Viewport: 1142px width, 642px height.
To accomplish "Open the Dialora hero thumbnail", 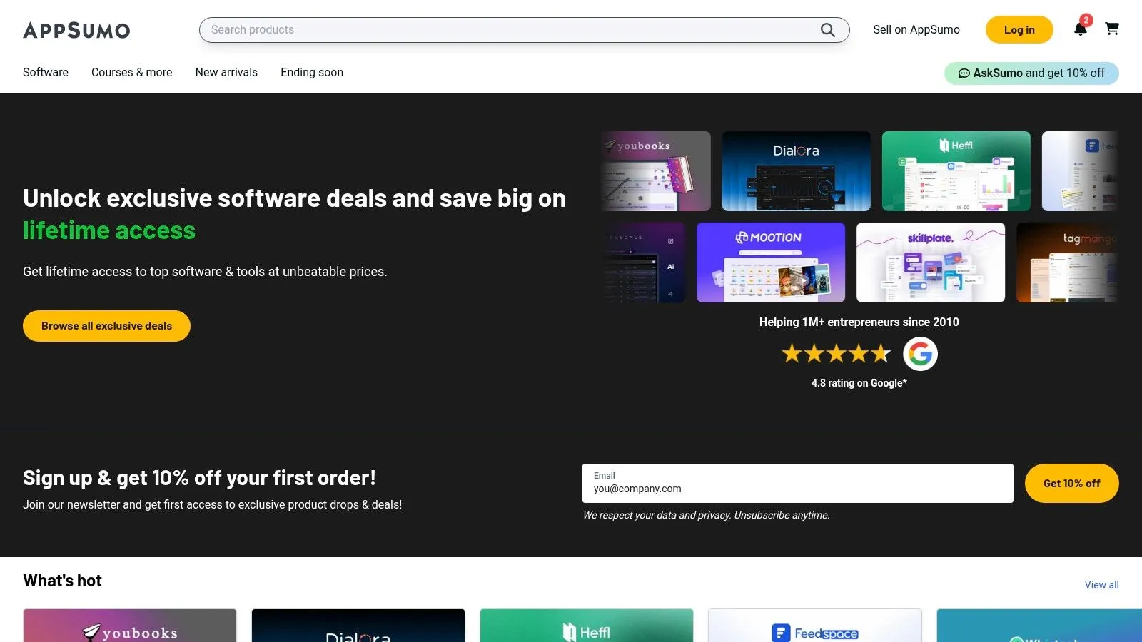I will [796, 171].
